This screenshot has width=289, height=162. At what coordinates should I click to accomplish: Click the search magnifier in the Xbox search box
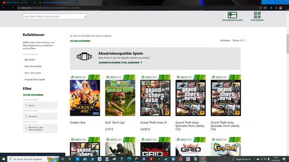[85, 17]
